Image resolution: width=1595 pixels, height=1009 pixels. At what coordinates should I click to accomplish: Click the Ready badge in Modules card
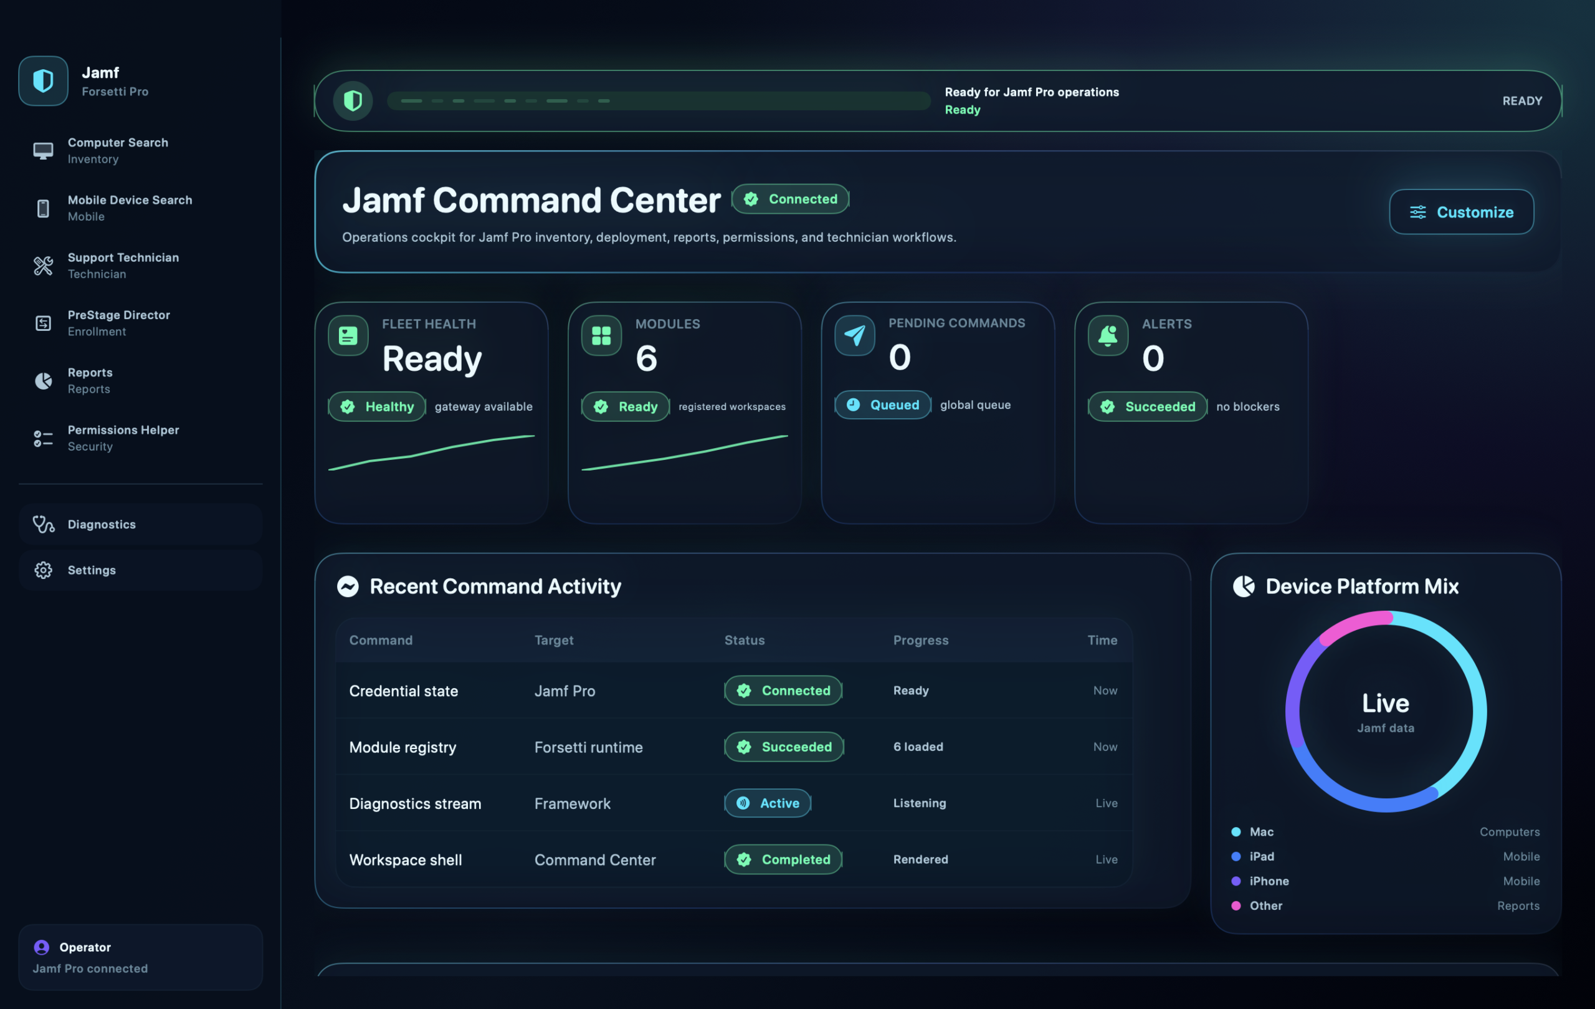626,407
